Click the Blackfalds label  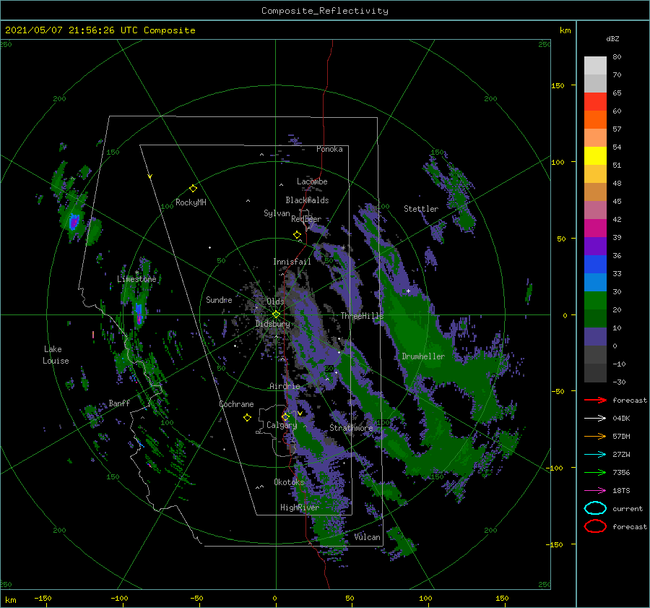[307, 200]
